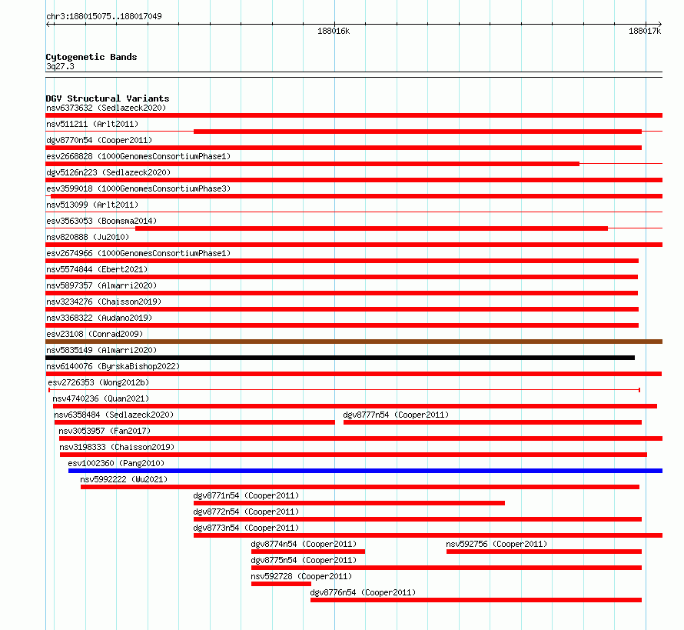Viewport: 684px width, 630px height.
Task: Click the nsv5574844 (Ebert2021) label
Action: (x=97, y=269)
